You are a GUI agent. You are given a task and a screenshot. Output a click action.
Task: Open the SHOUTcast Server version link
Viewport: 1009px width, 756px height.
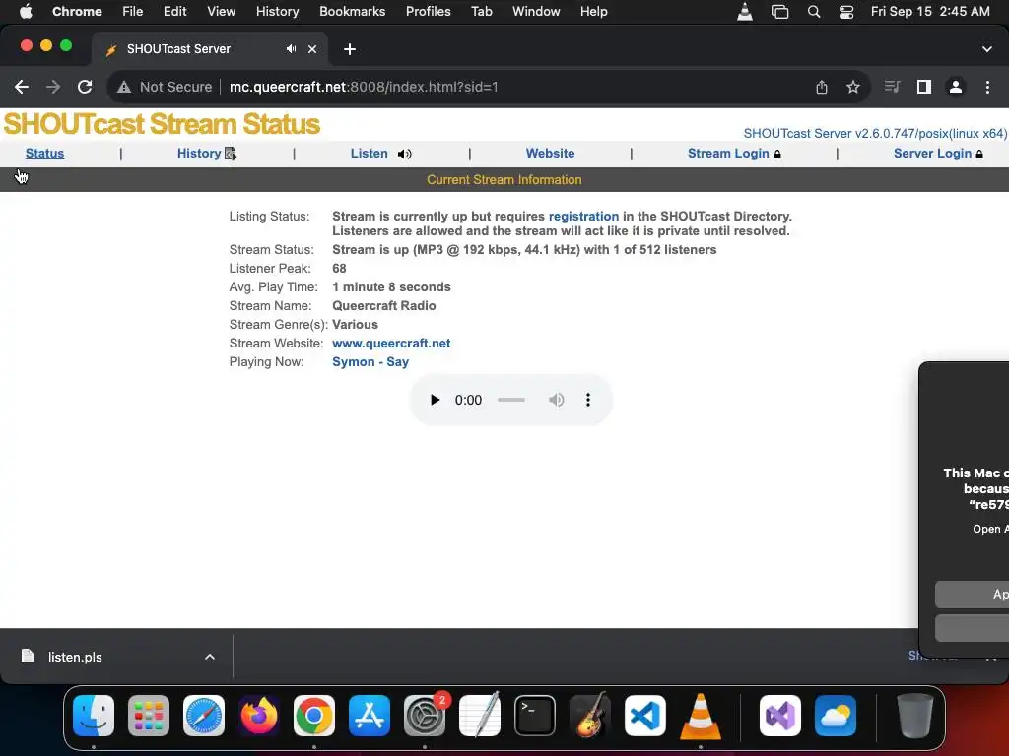click(x=875, y=133)
